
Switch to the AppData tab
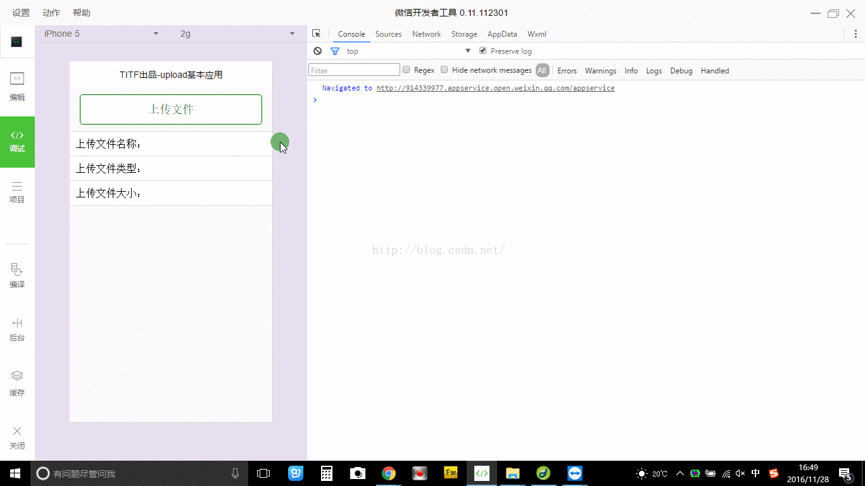tap(502, 34)
